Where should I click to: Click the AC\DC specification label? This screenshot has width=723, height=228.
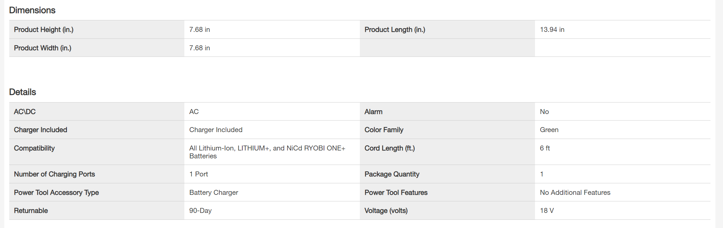click(x=25, y=112)
